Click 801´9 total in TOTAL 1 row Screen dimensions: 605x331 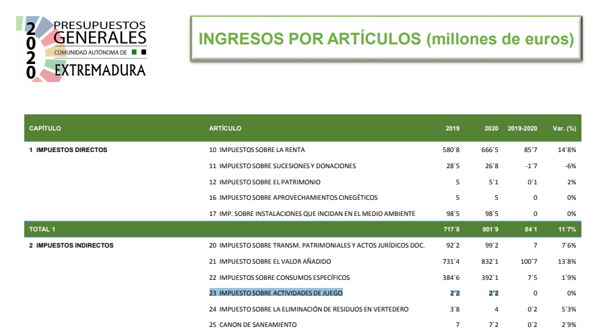click(490, 229)
